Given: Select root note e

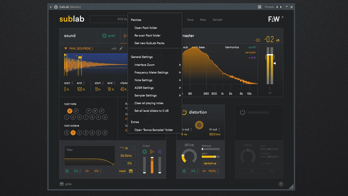Looking at the screenshot, I should pos(79,117).
